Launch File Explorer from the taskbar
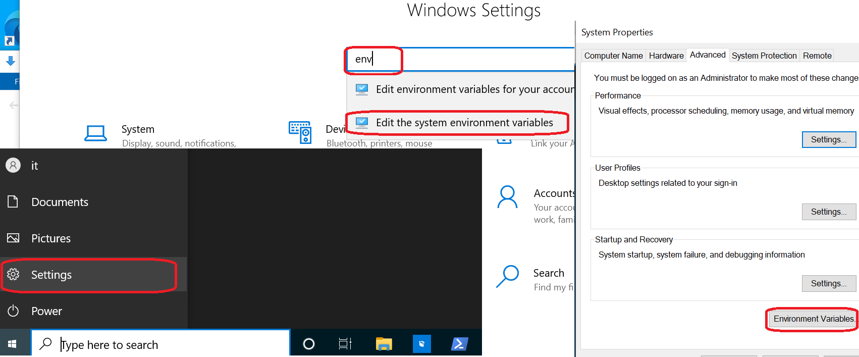The image size is (859, 357). coord(384,344)
